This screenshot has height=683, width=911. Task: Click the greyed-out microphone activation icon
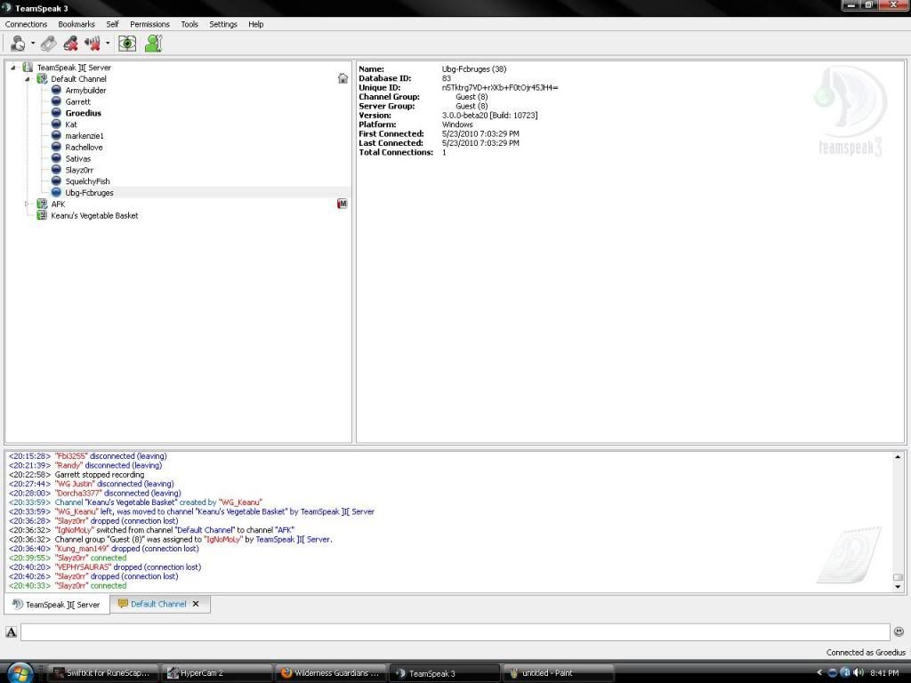(x=49, y=43)
